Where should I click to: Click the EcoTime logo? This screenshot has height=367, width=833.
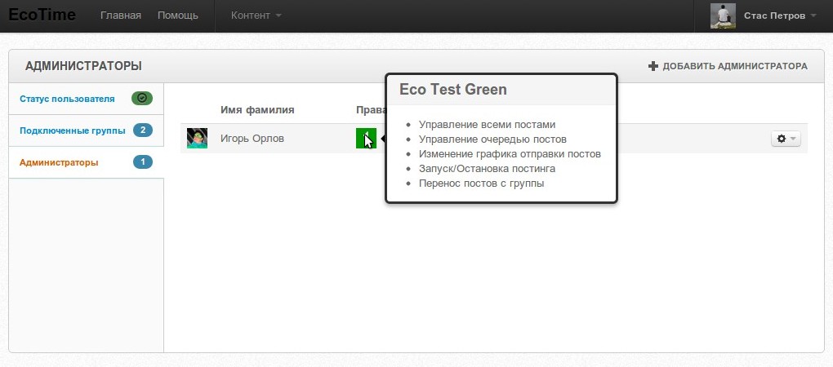pos(42,15)
